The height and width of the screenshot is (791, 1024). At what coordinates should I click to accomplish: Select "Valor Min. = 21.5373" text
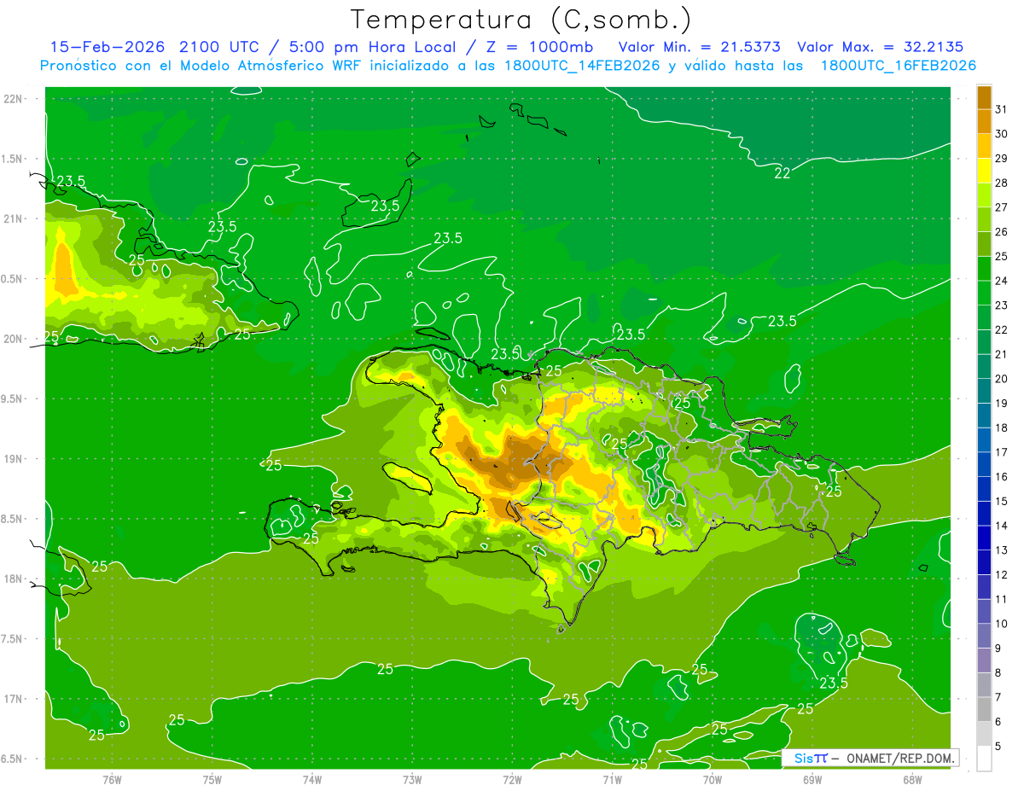[700, 46]
